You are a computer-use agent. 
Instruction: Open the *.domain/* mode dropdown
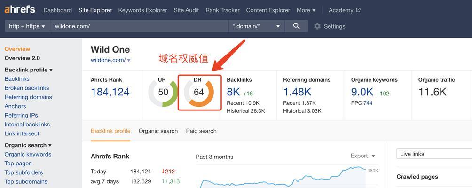[257, 26]
